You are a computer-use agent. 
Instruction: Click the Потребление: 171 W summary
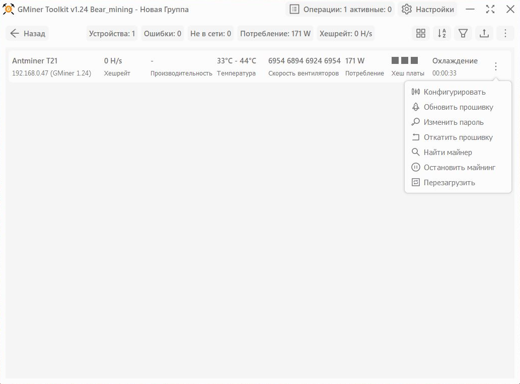275,34
